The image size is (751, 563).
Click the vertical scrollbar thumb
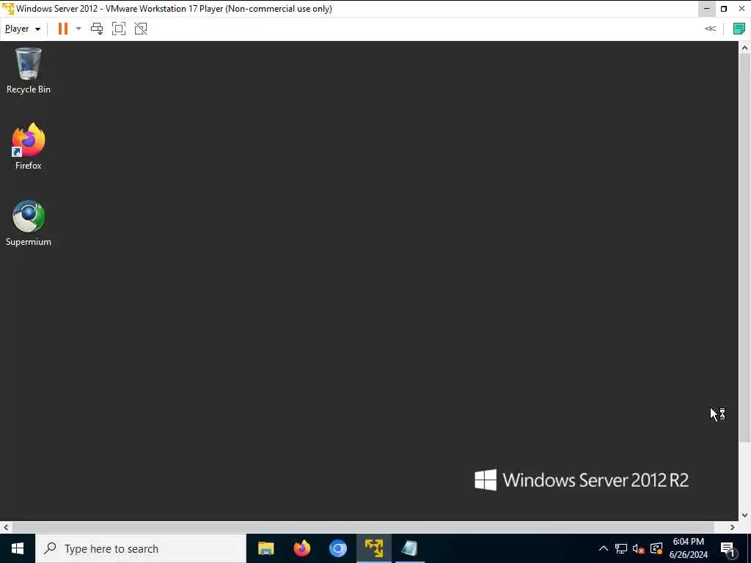[744, 248]
